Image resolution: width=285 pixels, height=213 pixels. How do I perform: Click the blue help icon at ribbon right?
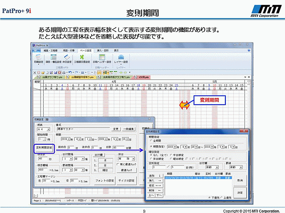pos(249,51)
